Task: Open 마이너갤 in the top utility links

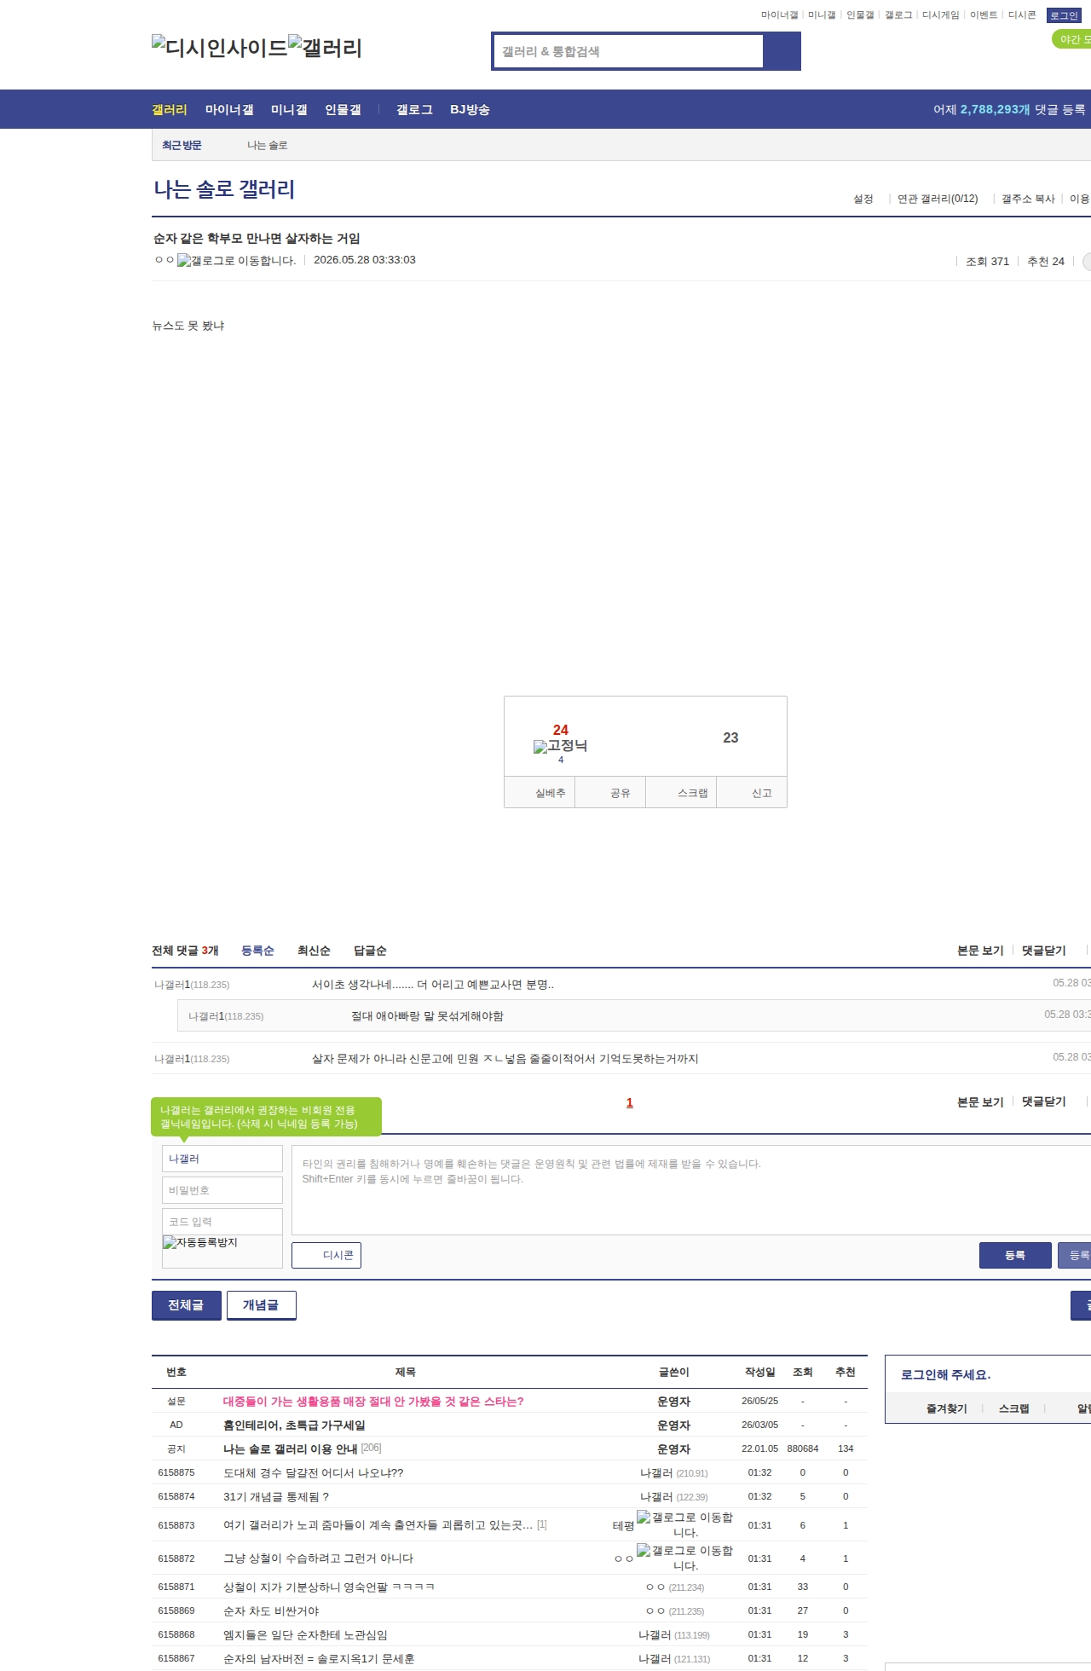Action: click(779, 15)
